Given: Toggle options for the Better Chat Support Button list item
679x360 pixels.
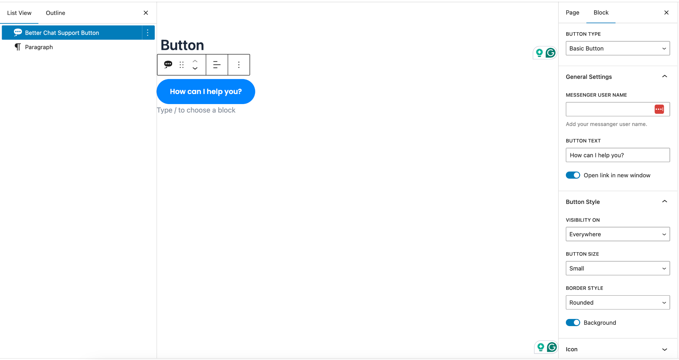Looking at the screenshot, I should pyautogui.click(x=147, y=33).
